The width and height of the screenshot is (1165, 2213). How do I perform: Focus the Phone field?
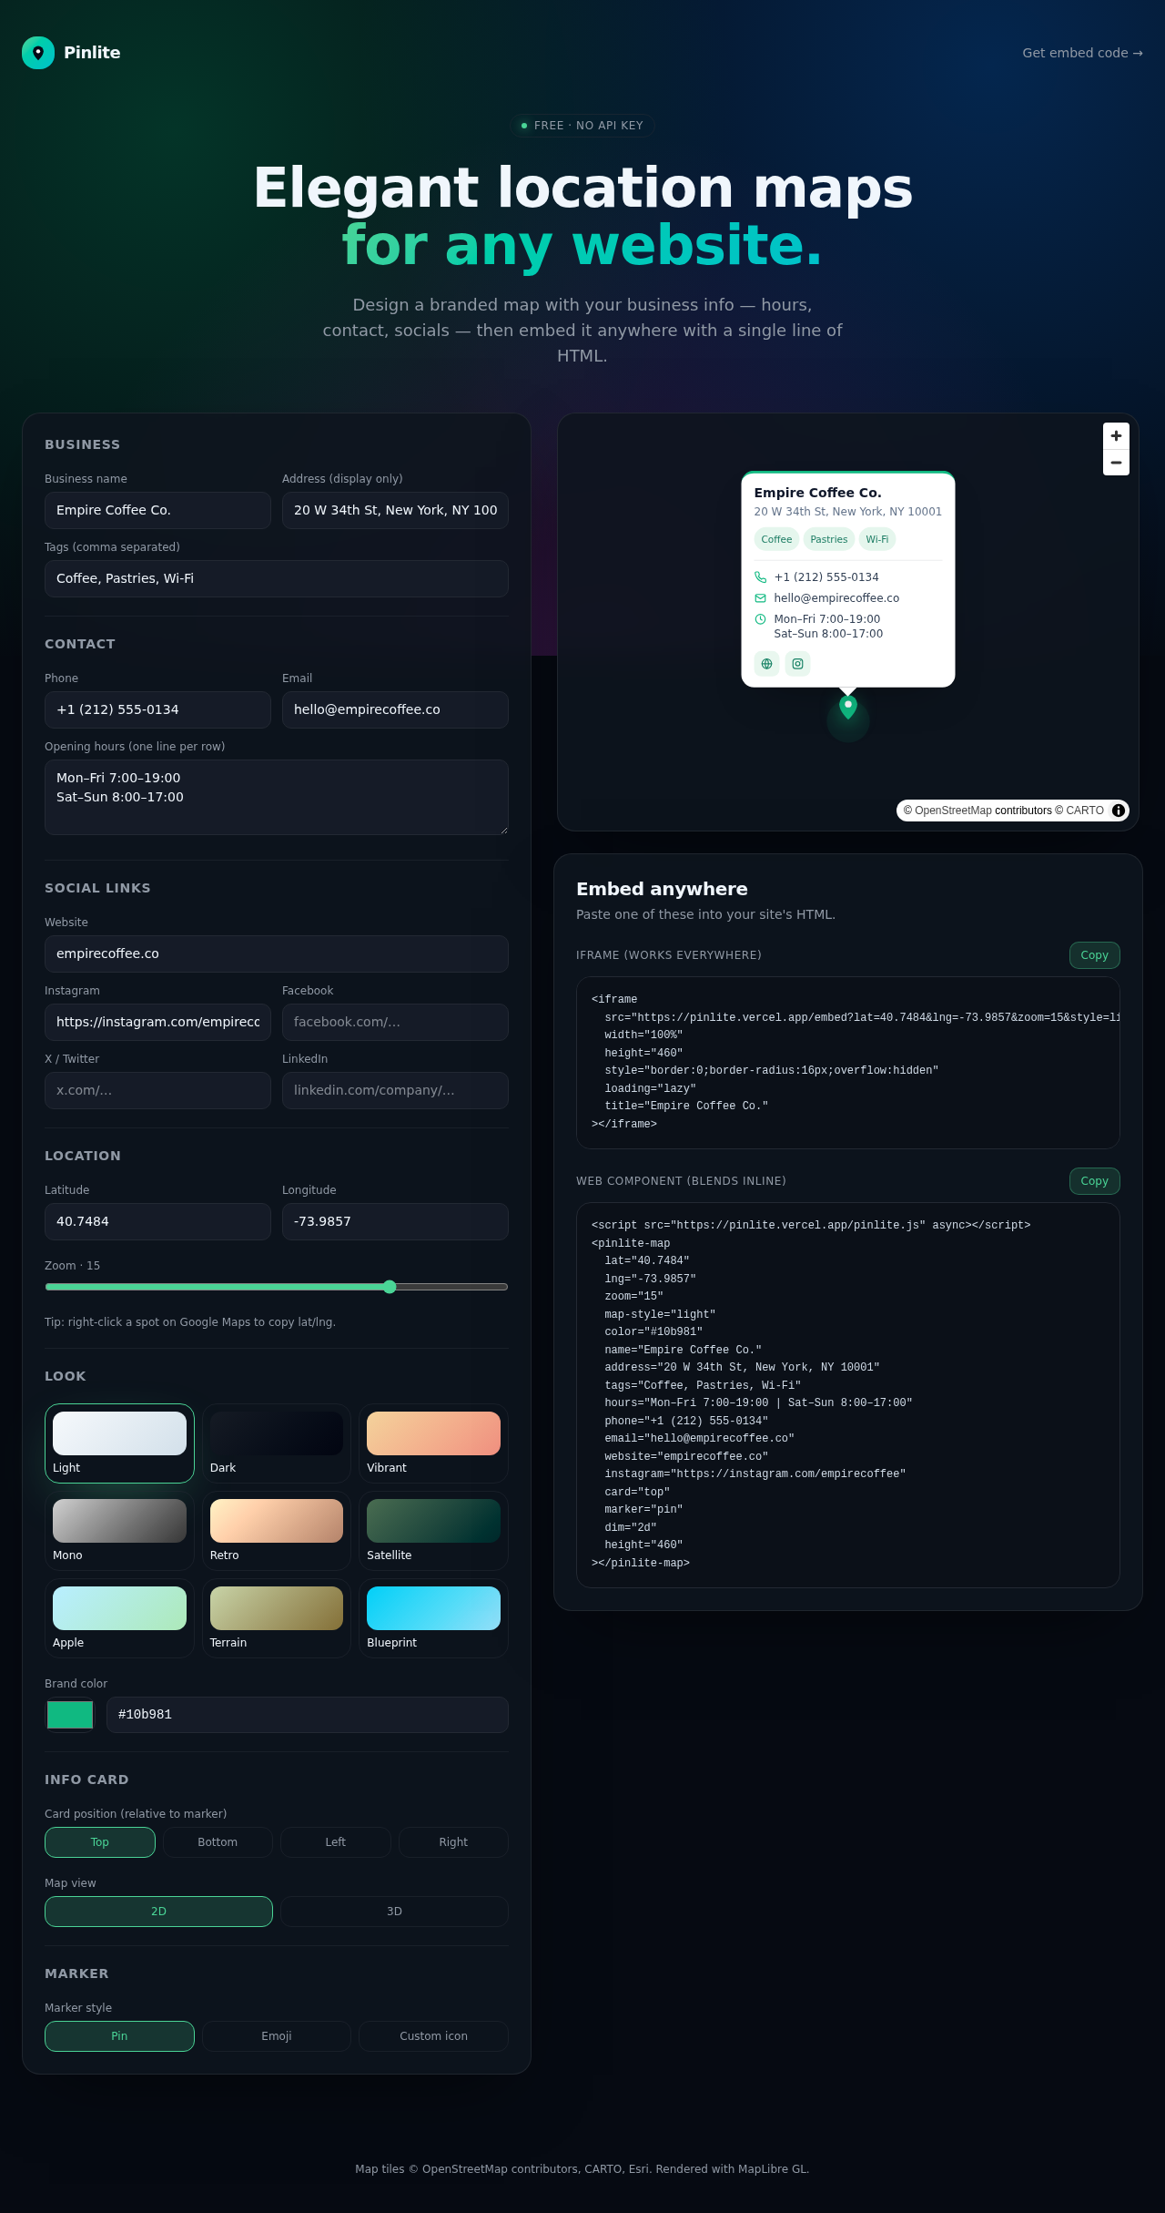point(157,709)
